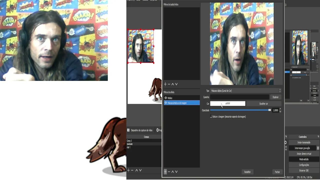The height and width of the screenshot is (180, 320).
Task: Increase opacity value with up stepper
Action: 280,109
